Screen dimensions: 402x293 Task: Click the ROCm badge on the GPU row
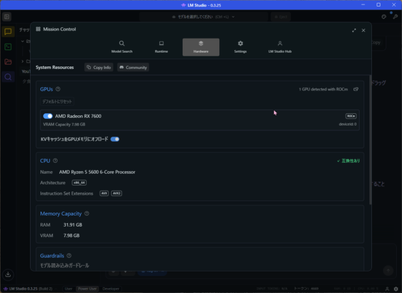pos(350,116)
